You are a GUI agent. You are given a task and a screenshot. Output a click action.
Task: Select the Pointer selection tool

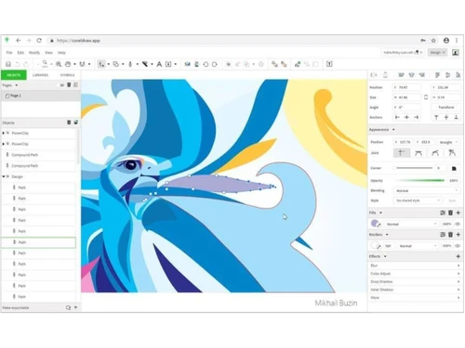click(x=101, y=64)
